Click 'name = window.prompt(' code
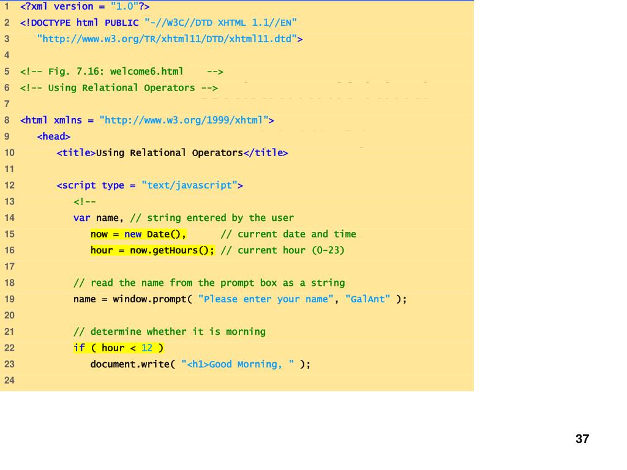Screen dimensions: 627x470 point(133,299)
